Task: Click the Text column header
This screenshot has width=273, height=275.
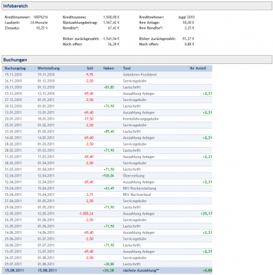Action: [127, 68]
